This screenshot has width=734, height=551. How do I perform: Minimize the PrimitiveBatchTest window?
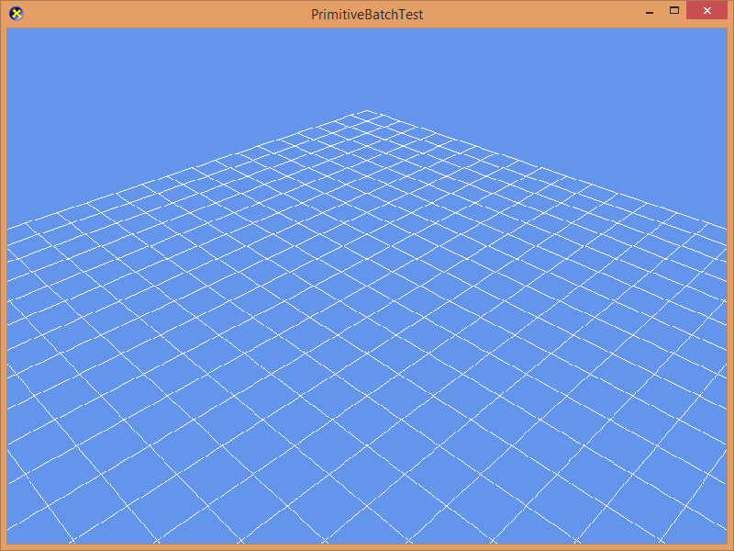[x=649, y=14]
